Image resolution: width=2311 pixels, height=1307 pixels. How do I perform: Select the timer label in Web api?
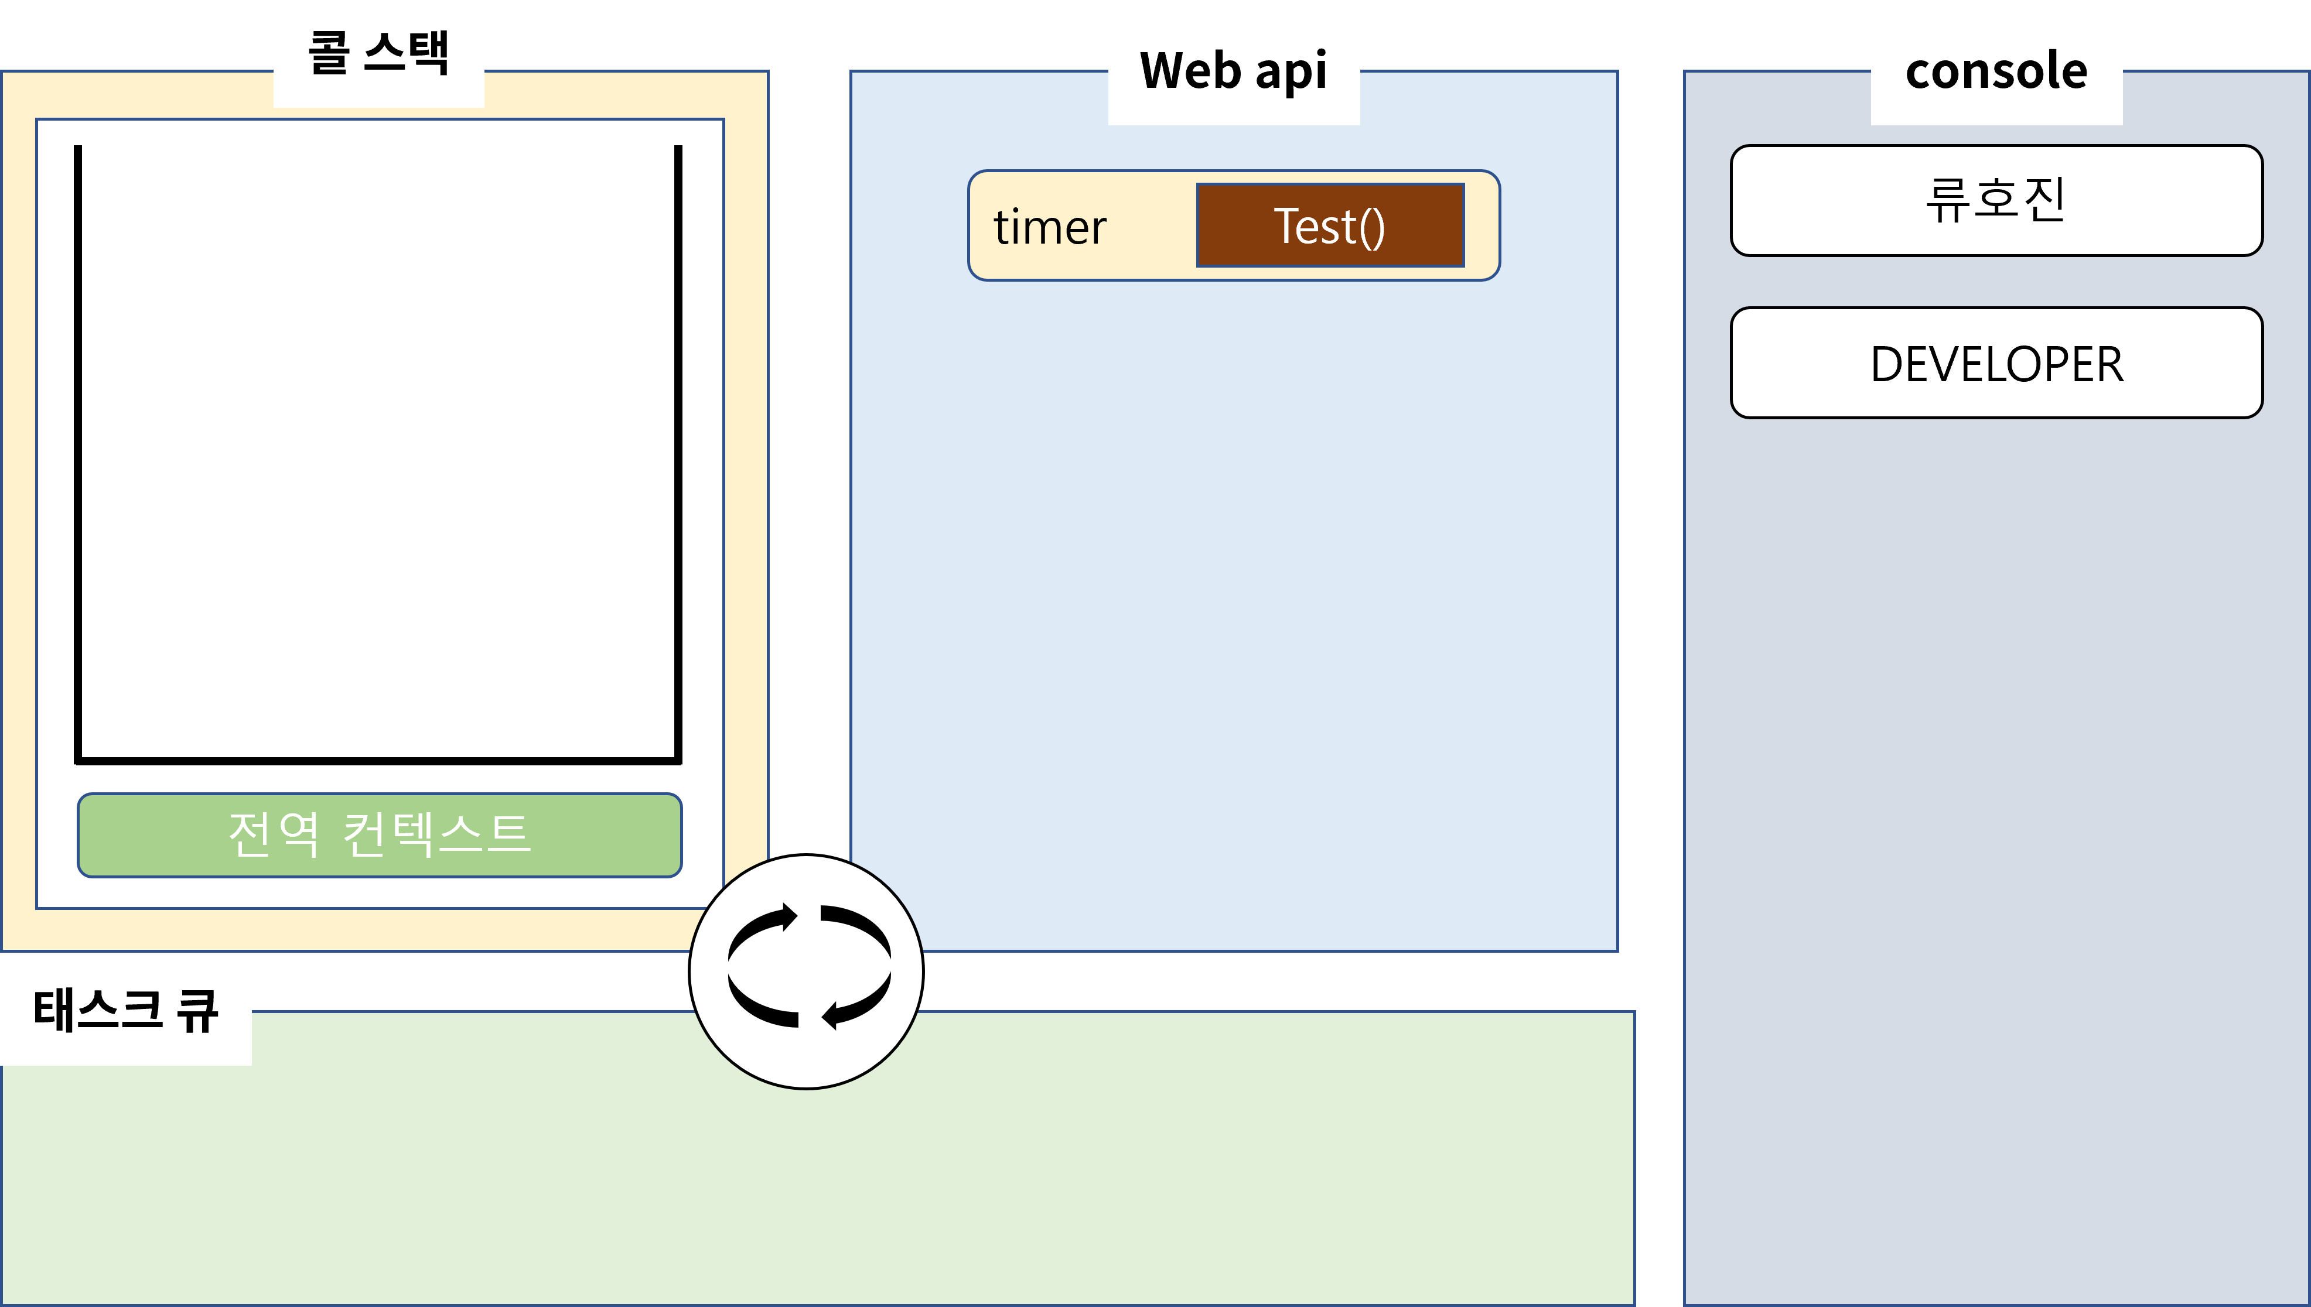click(1050, 227)
